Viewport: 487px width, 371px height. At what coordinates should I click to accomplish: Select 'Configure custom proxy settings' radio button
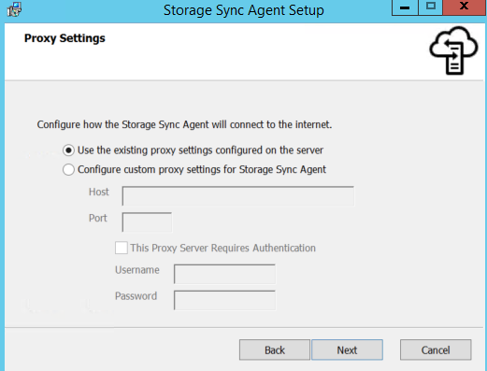coord(68,170)
